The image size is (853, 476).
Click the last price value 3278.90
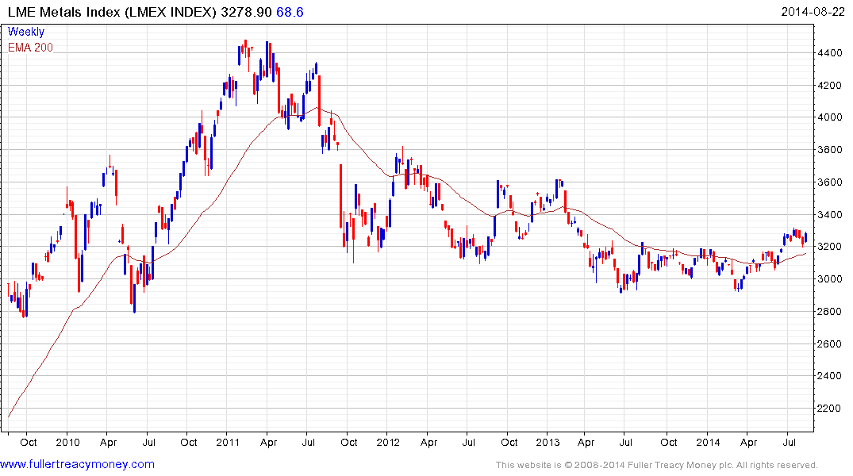(247, 12)
